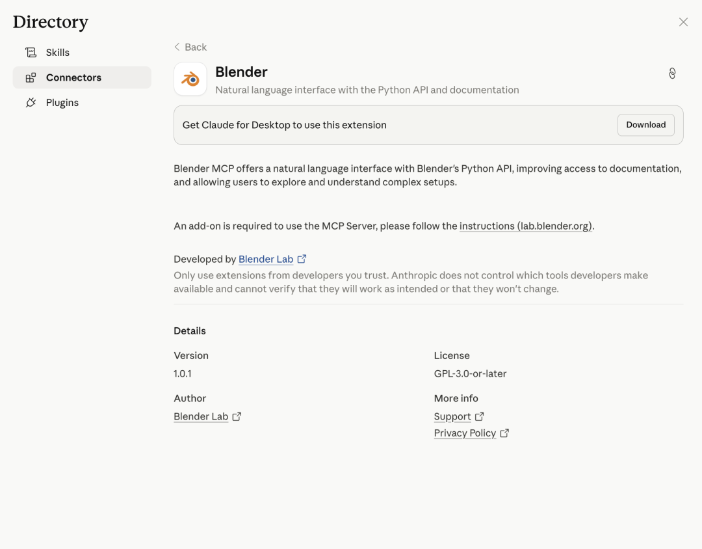Go Back to the connectors list
This screenshot has width=702, height=549.
195,47
